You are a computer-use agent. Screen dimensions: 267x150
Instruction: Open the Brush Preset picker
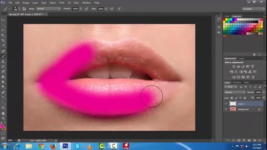pos(16,9)
